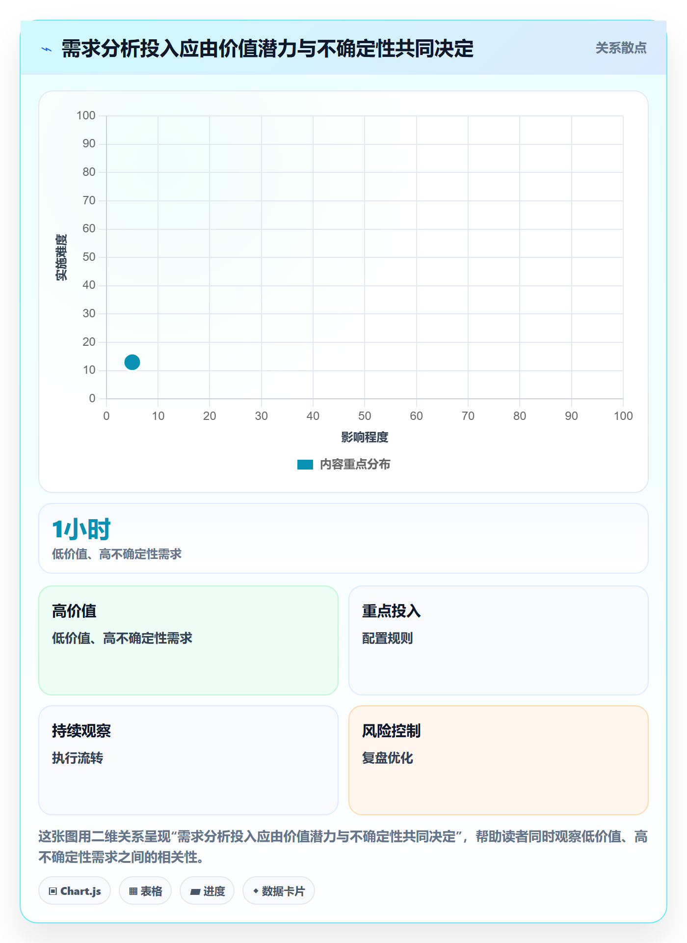This screenshot has height=943, width=687.
Task: Click the description paragraph starting 这张图用二维关系
Action: tap(343, 847)
